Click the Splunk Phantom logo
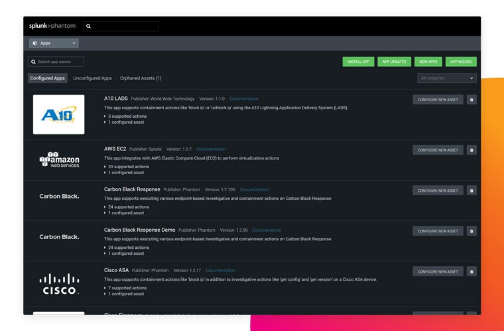Screen dimensions: 504x331 52,26
